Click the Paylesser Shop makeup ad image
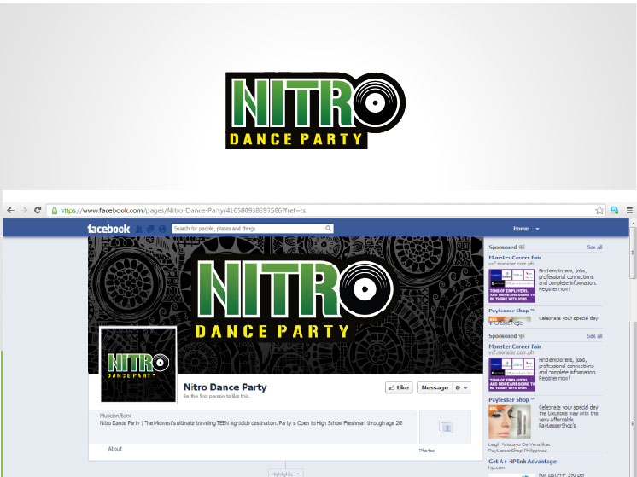The image size is (637, 477). tap(510, 422)
